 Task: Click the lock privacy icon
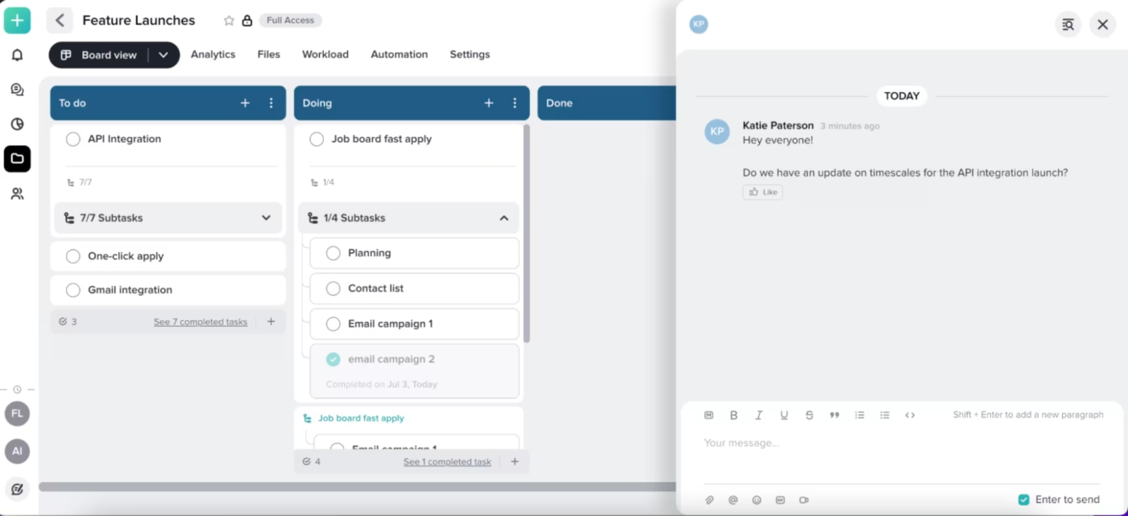(247, 21)
